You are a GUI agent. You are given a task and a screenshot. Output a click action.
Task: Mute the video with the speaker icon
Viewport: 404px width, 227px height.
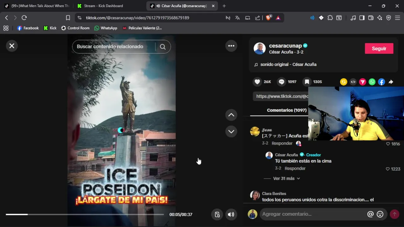231,214
